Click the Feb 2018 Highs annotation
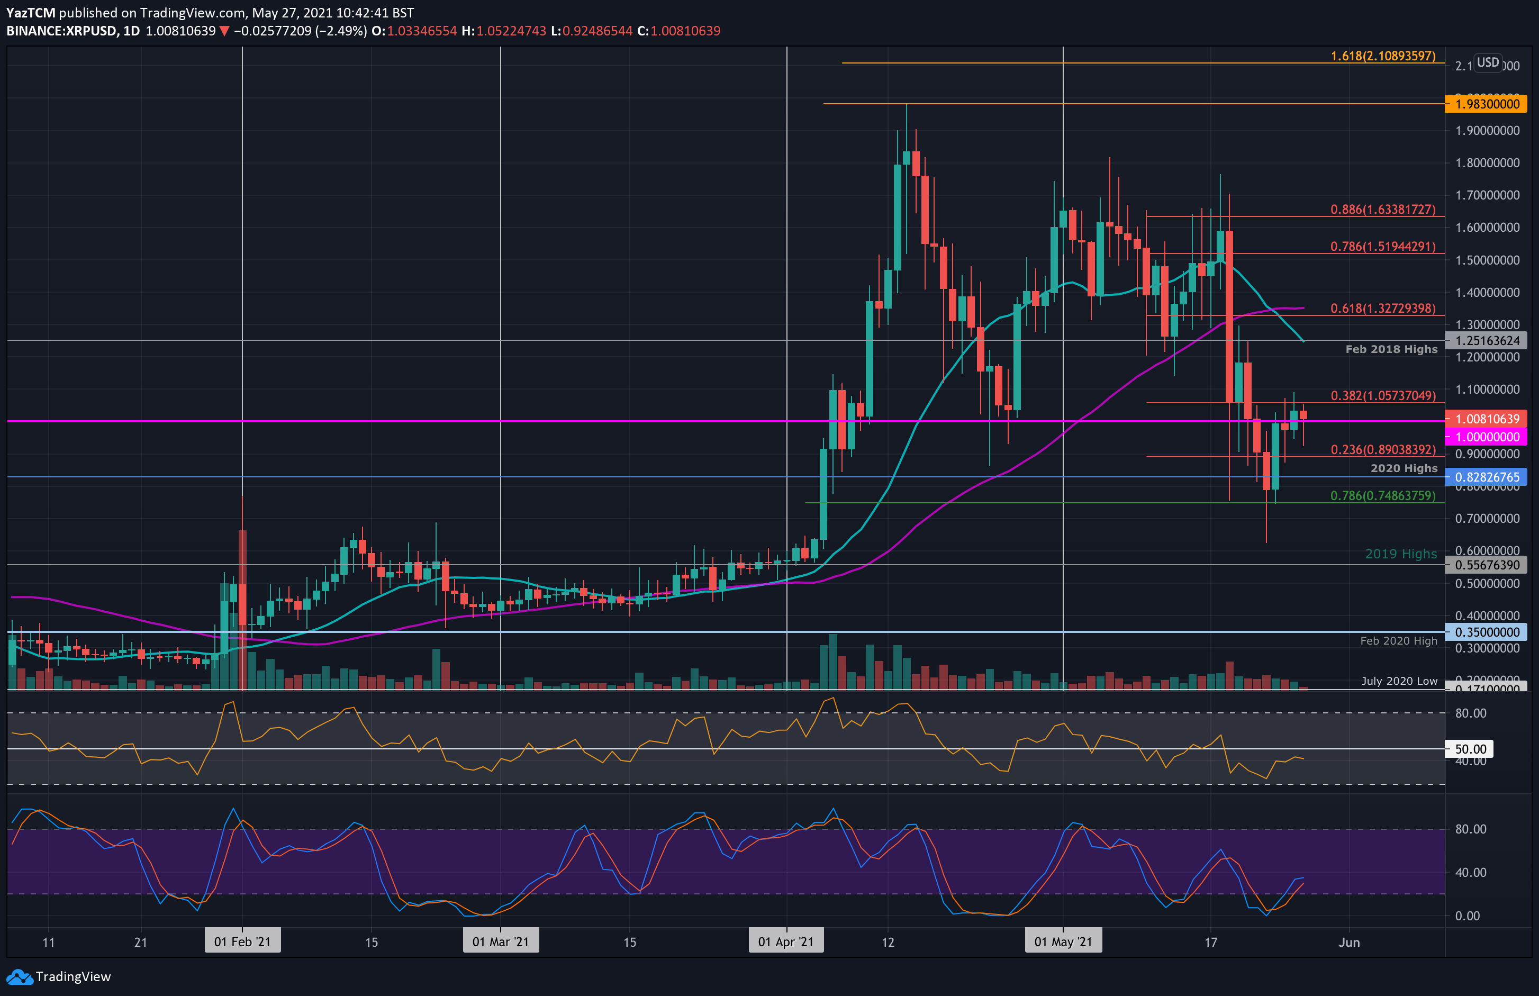The height and width of the screenshot is (996, 1539). [x=1391, y=349]
